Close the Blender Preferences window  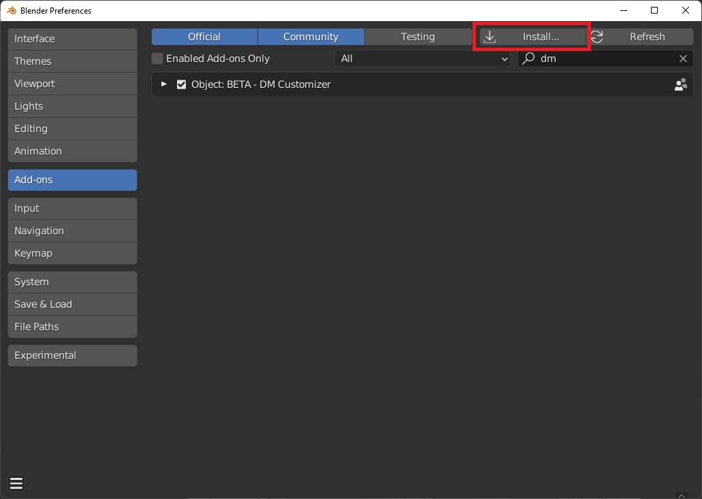coord(686,10)
